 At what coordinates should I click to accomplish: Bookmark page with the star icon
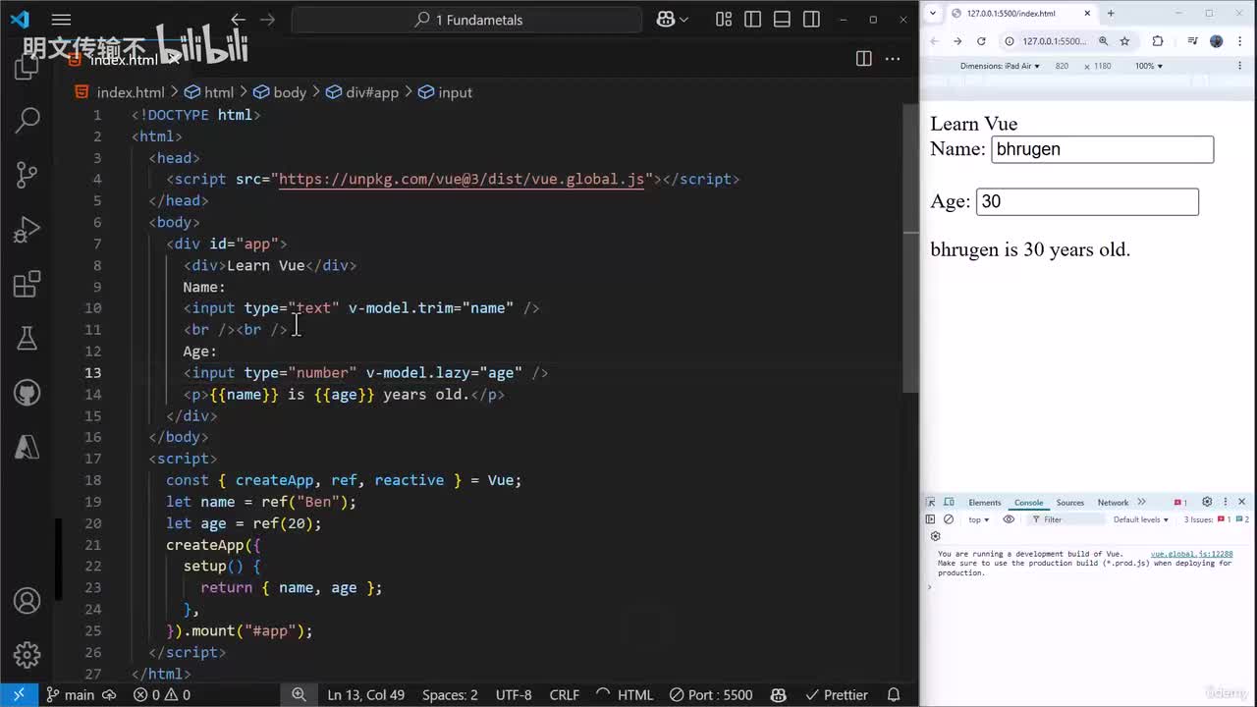(1124, 41)
